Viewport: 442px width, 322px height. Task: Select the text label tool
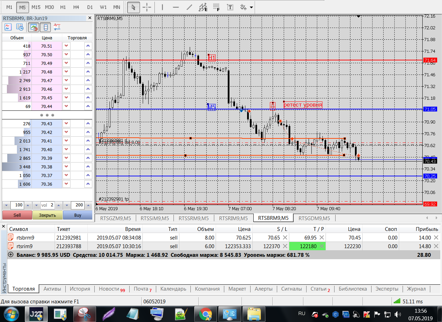(x=229, y=7)
